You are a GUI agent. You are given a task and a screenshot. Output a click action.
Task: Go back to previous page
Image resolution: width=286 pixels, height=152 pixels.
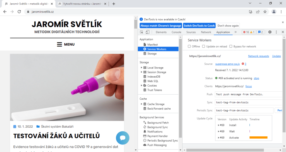[5, 12]
